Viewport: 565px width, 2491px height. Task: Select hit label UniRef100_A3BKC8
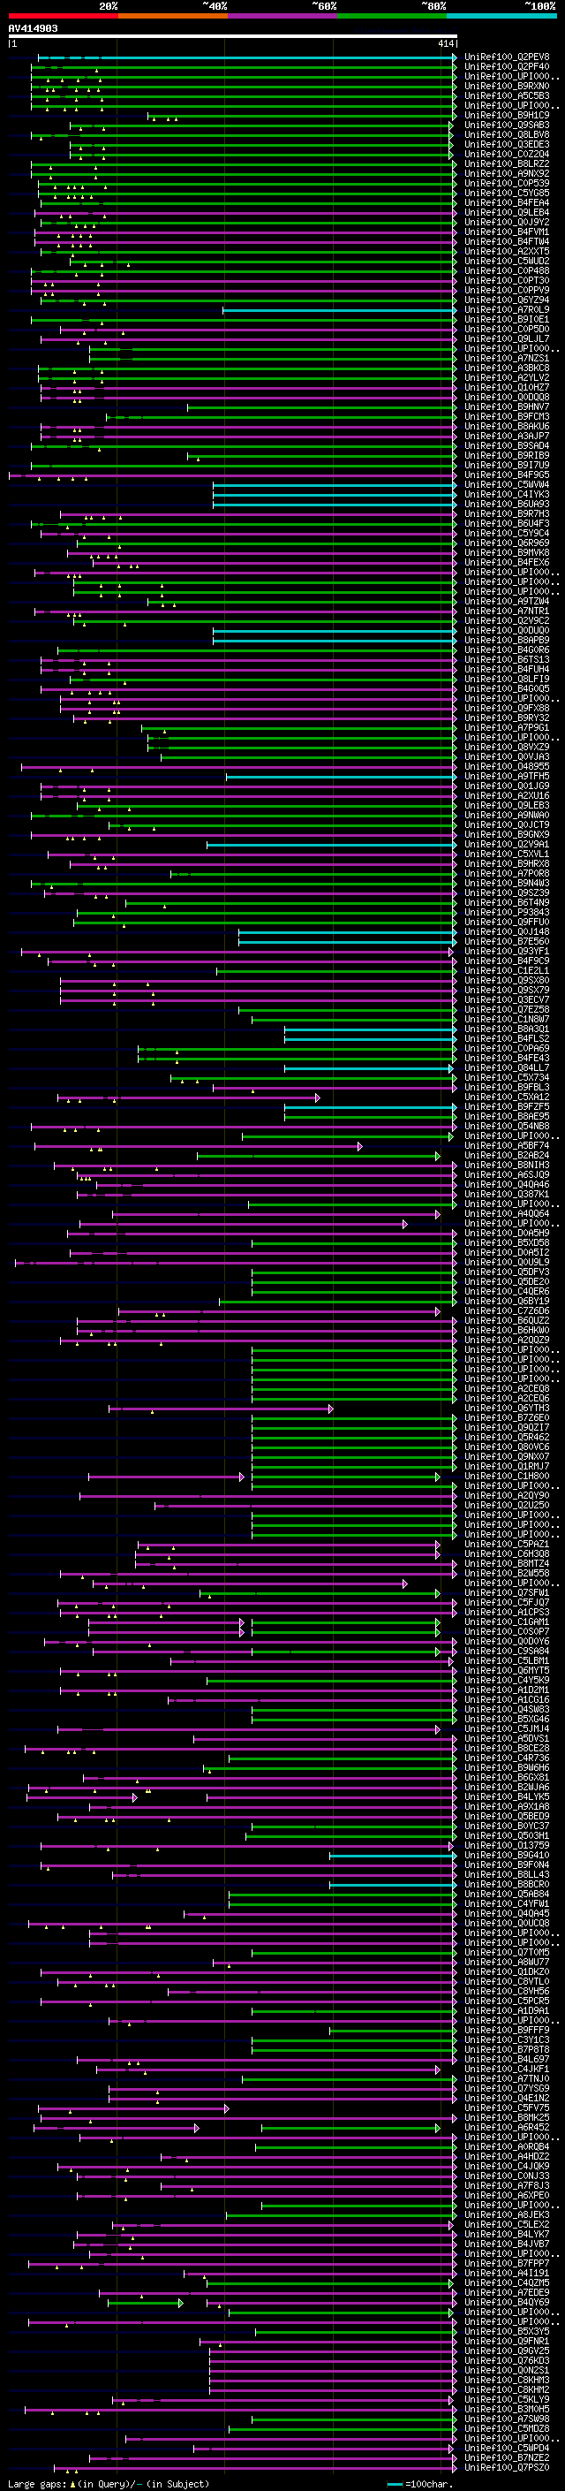click(x=506, y=368)
